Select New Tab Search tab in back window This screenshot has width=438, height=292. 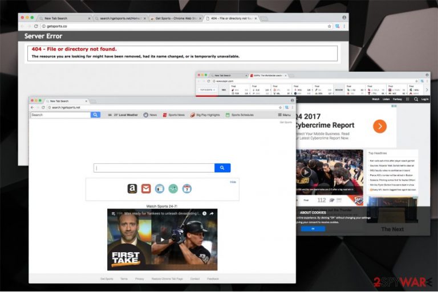(64, 18)
